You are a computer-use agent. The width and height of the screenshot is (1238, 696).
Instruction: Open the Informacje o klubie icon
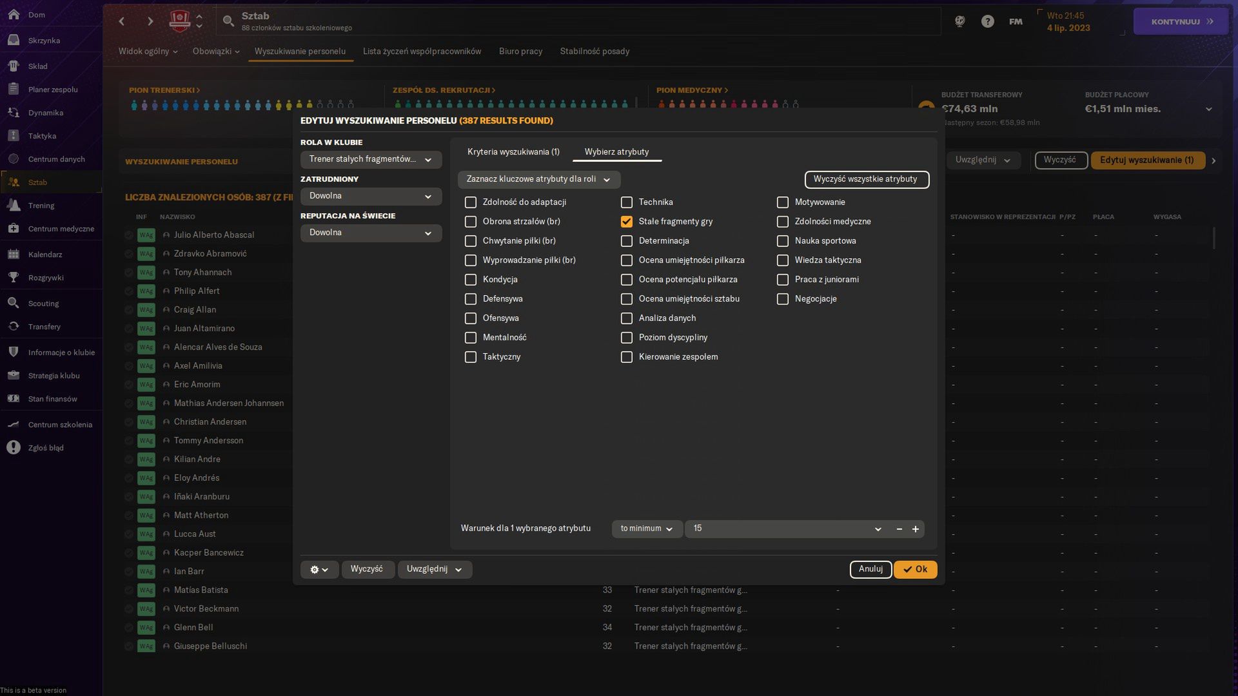[x=14, y=353]
